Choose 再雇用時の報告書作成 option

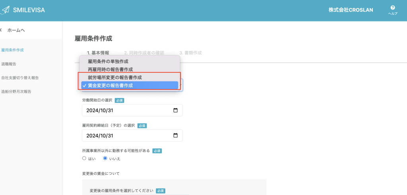[130, 70]
